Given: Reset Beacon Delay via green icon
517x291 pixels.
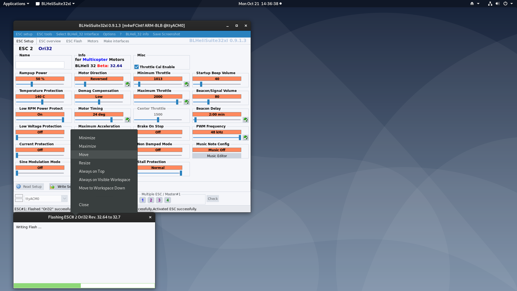Looking at the screenshot, I should click(246, 120).
